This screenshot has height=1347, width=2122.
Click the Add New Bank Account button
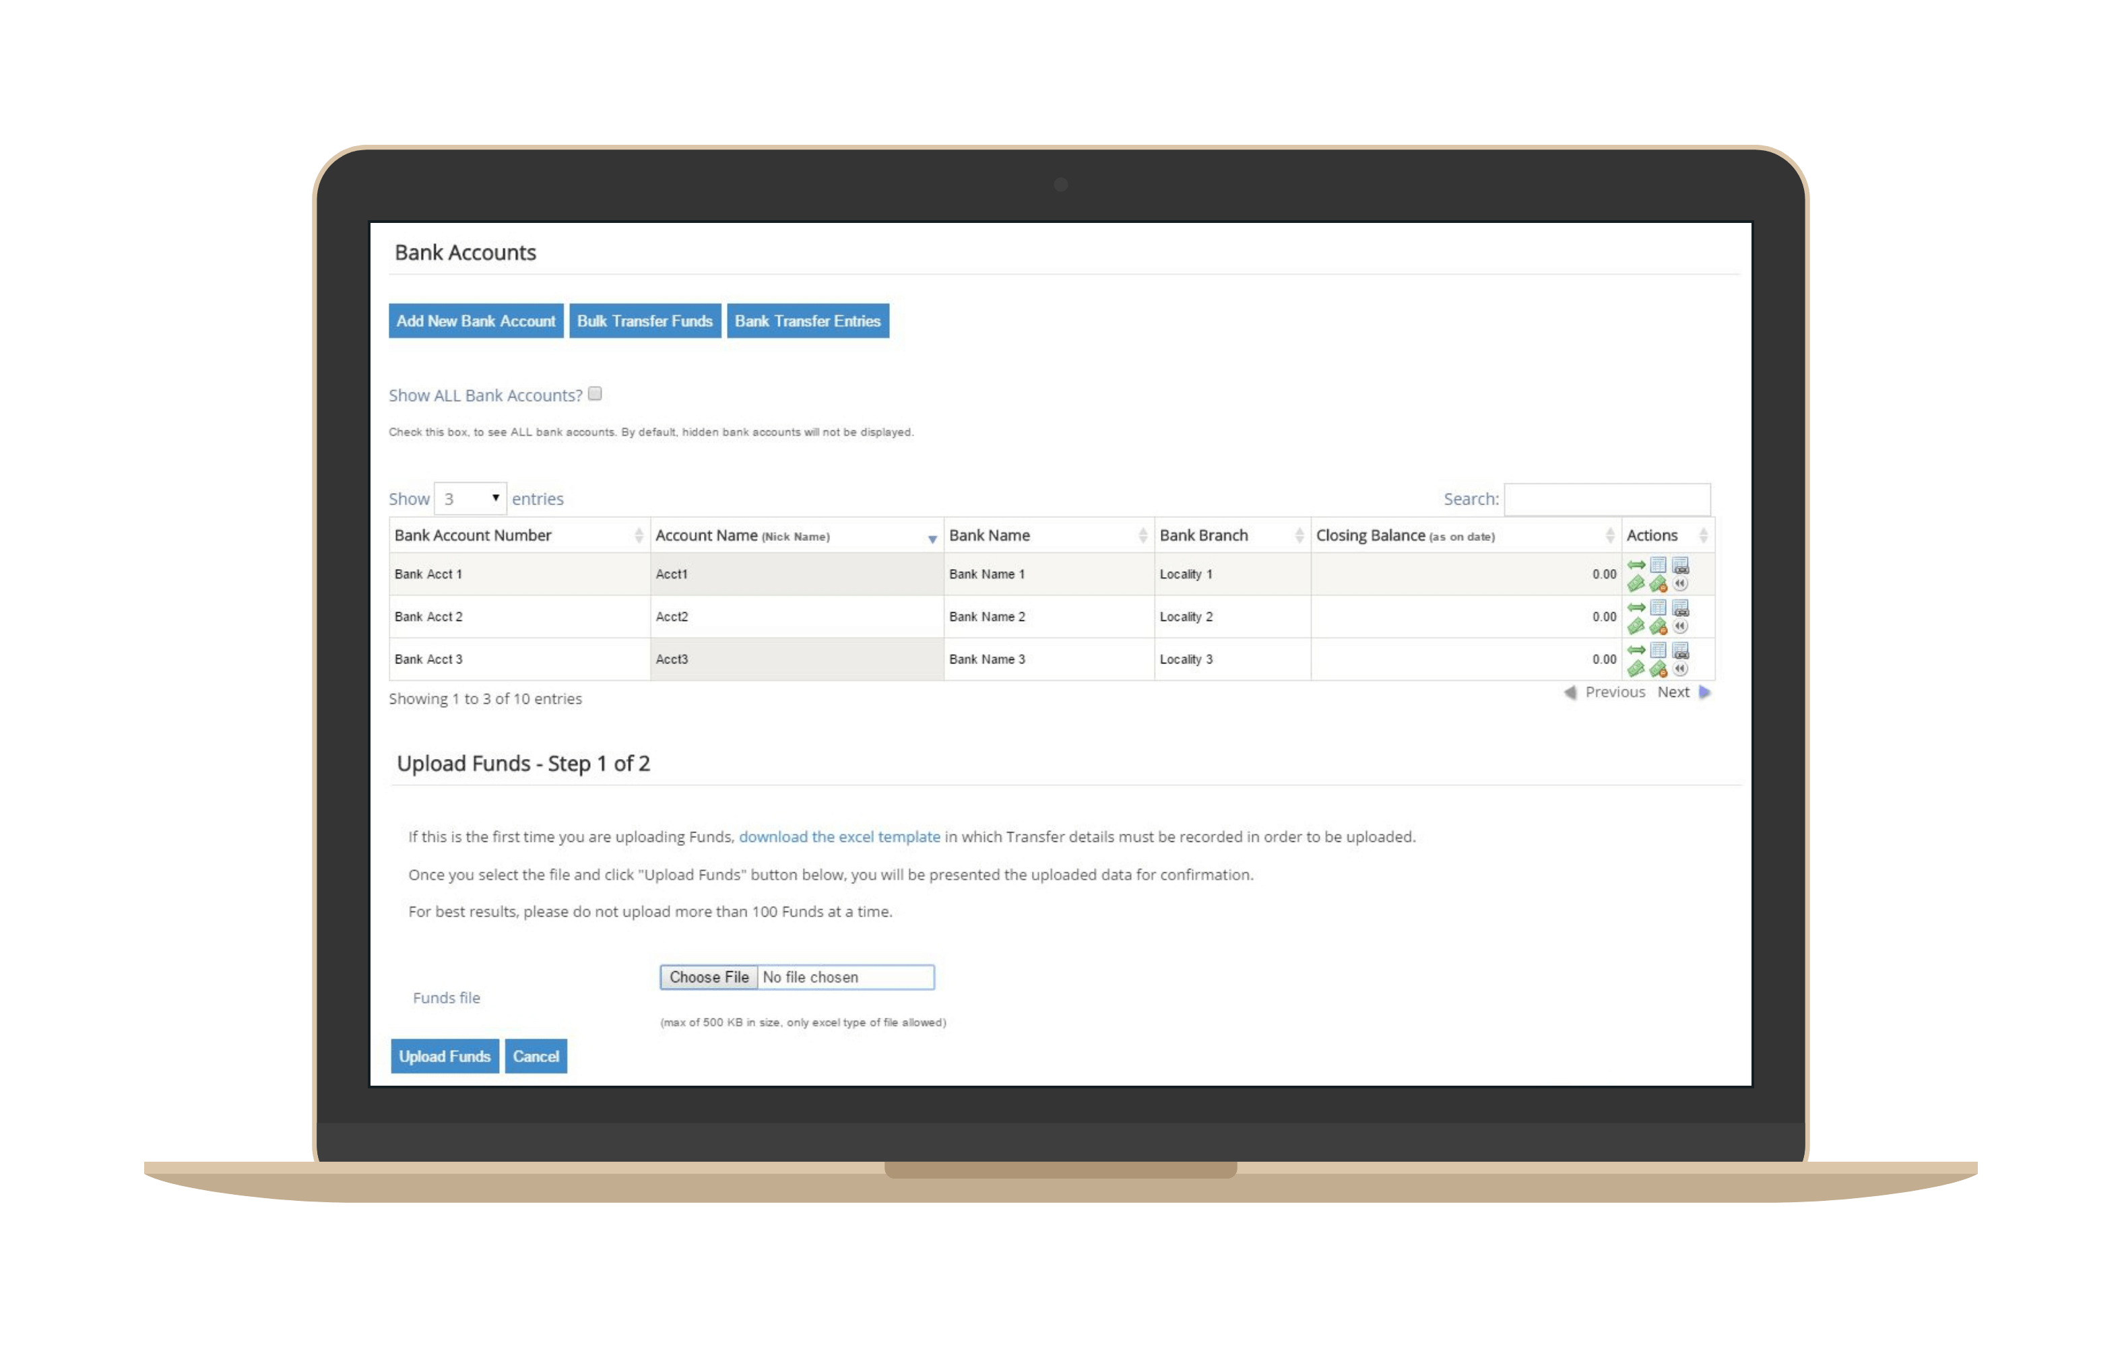click(475, 321)
